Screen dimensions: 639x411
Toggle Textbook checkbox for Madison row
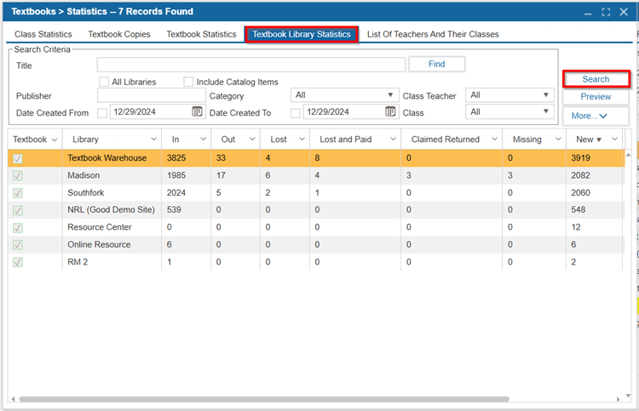tap(18, 176)
